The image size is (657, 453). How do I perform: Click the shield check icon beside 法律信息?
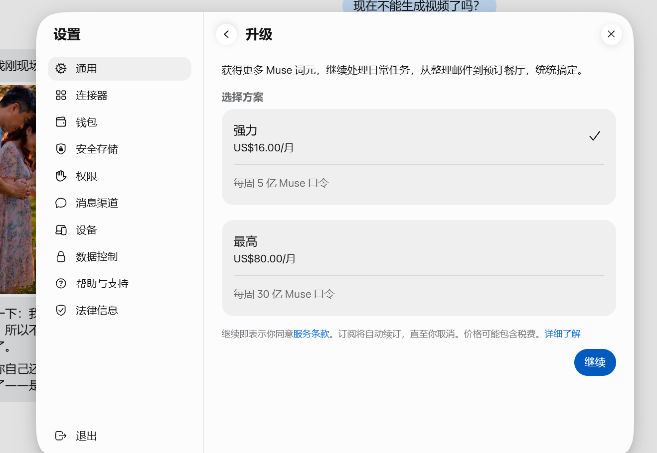(61, 310)
